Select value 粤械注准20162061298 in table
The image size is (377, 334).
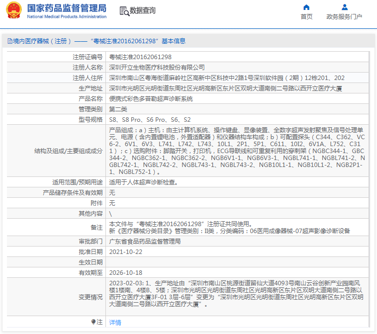pos(140,57)
